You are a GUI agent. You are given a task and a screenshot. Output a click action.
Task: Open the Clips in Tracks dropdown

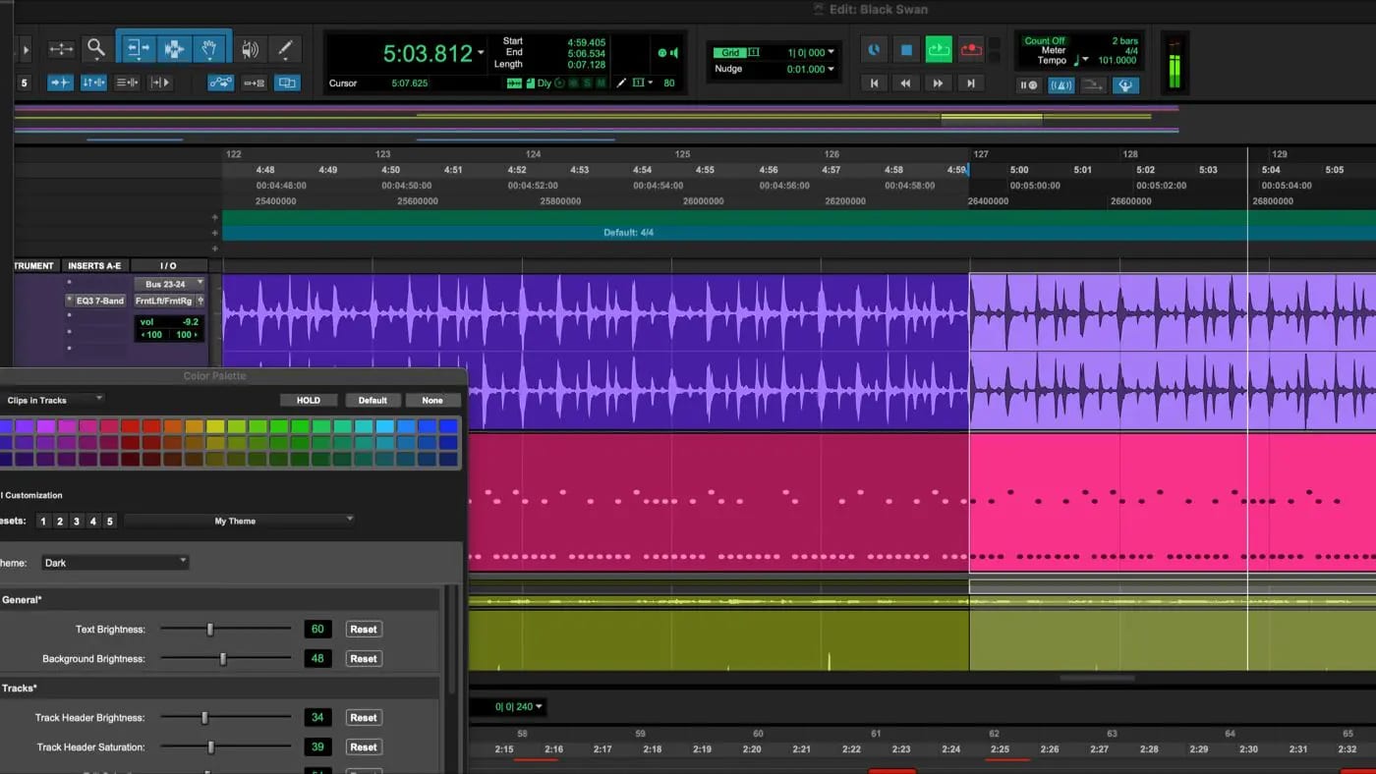(54, 400)
